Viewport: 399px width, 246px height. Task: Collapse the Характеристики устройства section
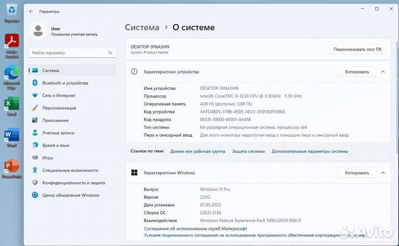[x=383, y=72]
